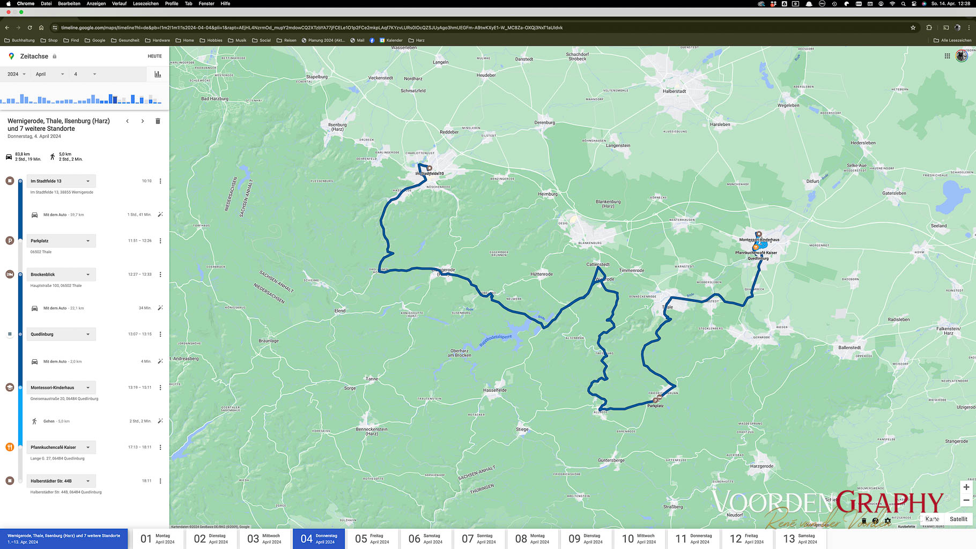Open the Datei menu
This screenshot has width=976, height=549.
46,4
